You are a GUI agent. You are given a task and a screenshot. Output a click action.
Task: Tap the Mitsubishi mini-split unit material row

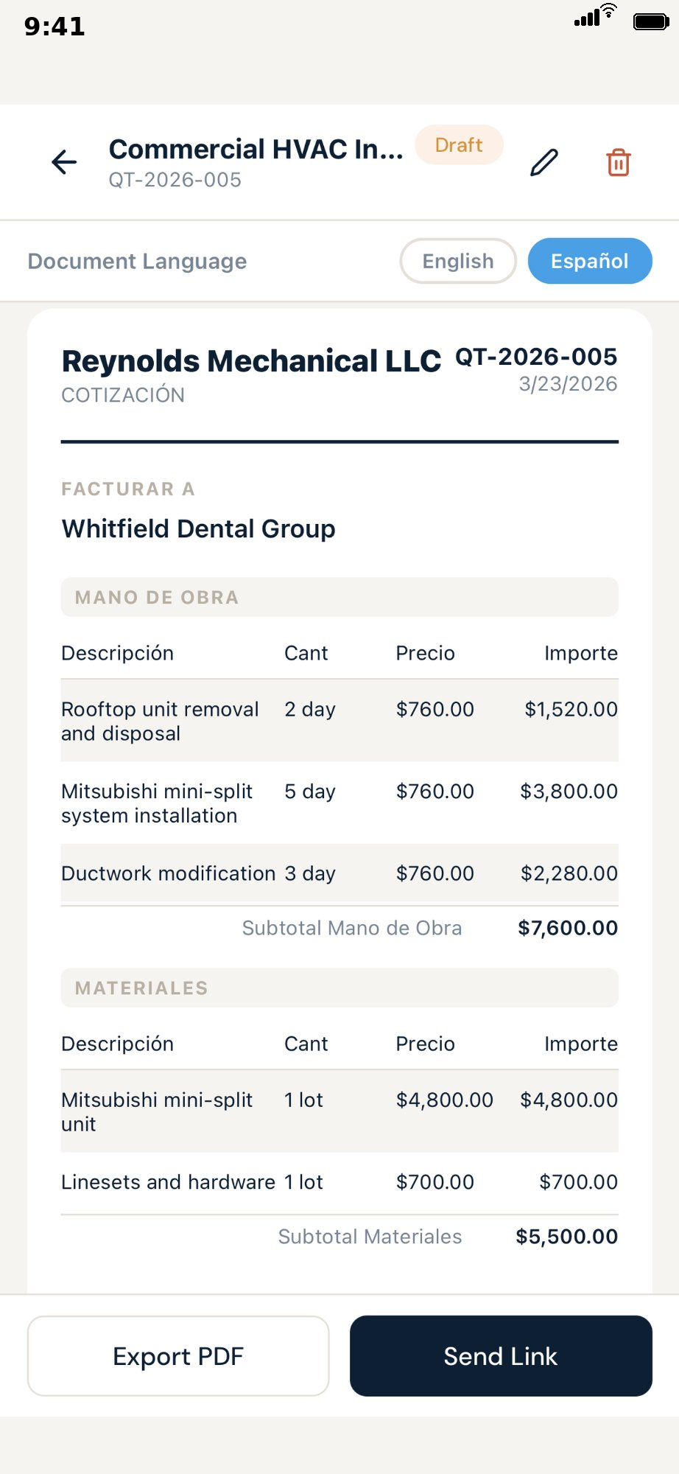tap(339, 1111)
